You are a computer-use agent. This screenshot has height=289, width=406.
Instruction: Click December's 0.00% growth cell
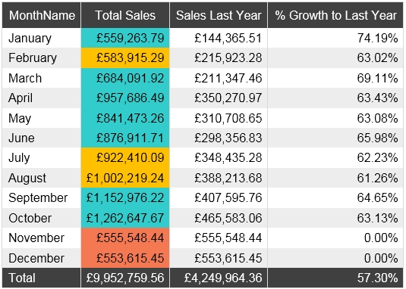tap(335, 258)
